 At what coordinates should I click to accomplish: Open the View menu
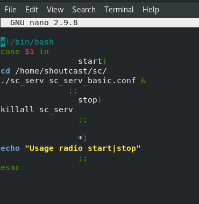coord(55,10)
